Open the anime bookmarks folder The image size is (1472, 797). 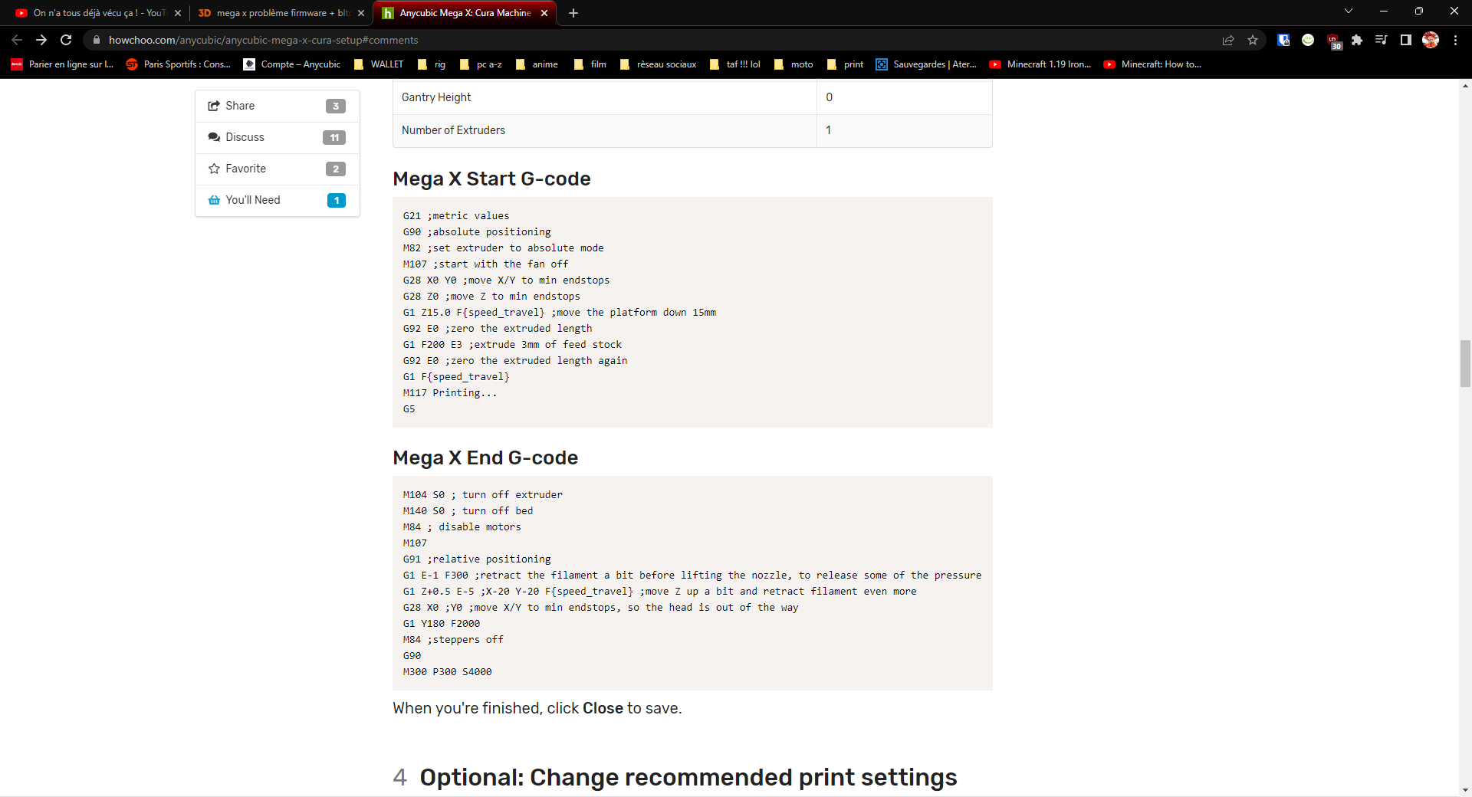(537, 64)
